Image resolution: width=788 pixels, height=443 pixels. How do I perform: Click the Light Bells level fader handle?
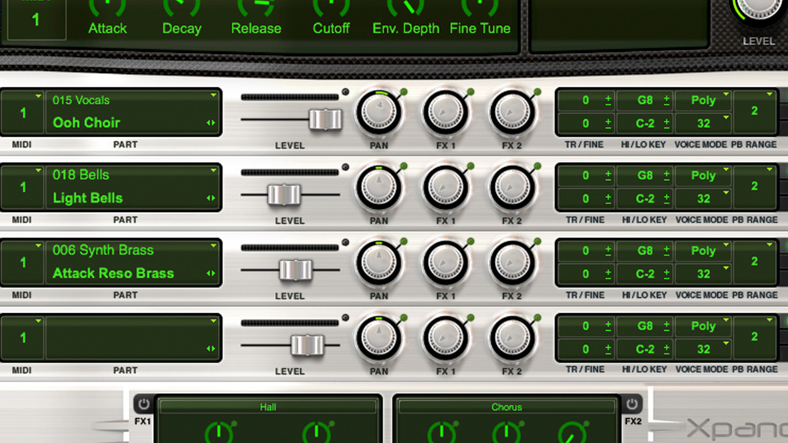284,194
